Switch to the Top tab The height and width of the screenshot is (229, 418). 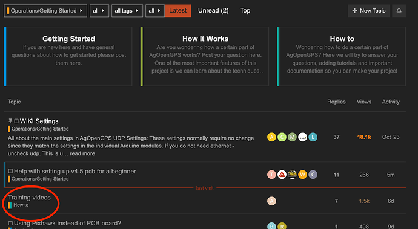(245, 11)
